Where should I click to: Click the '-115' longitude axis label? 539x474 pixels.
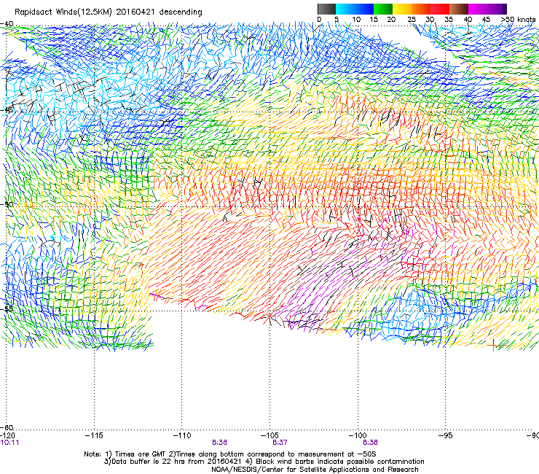[94, 435]
